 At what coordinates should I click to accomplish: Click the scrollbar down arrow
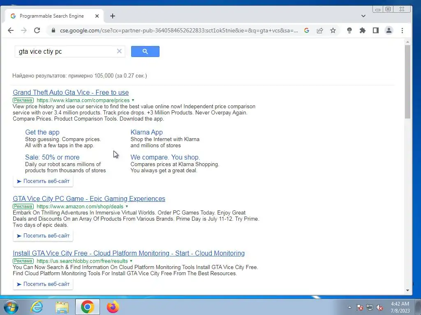(407, 290)
